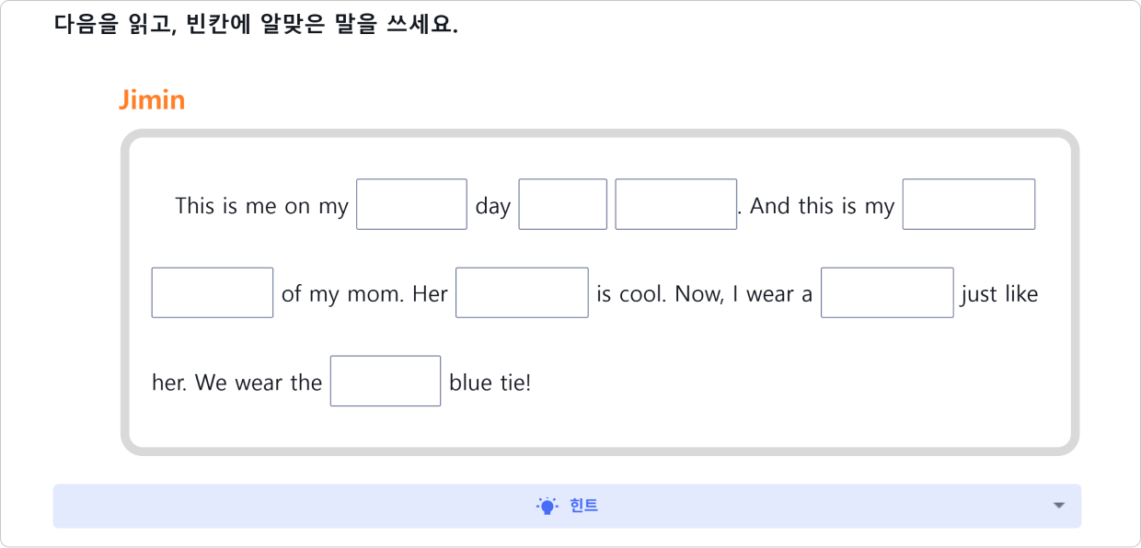Focus the blank before 'of my mom'

click(213, 292)
